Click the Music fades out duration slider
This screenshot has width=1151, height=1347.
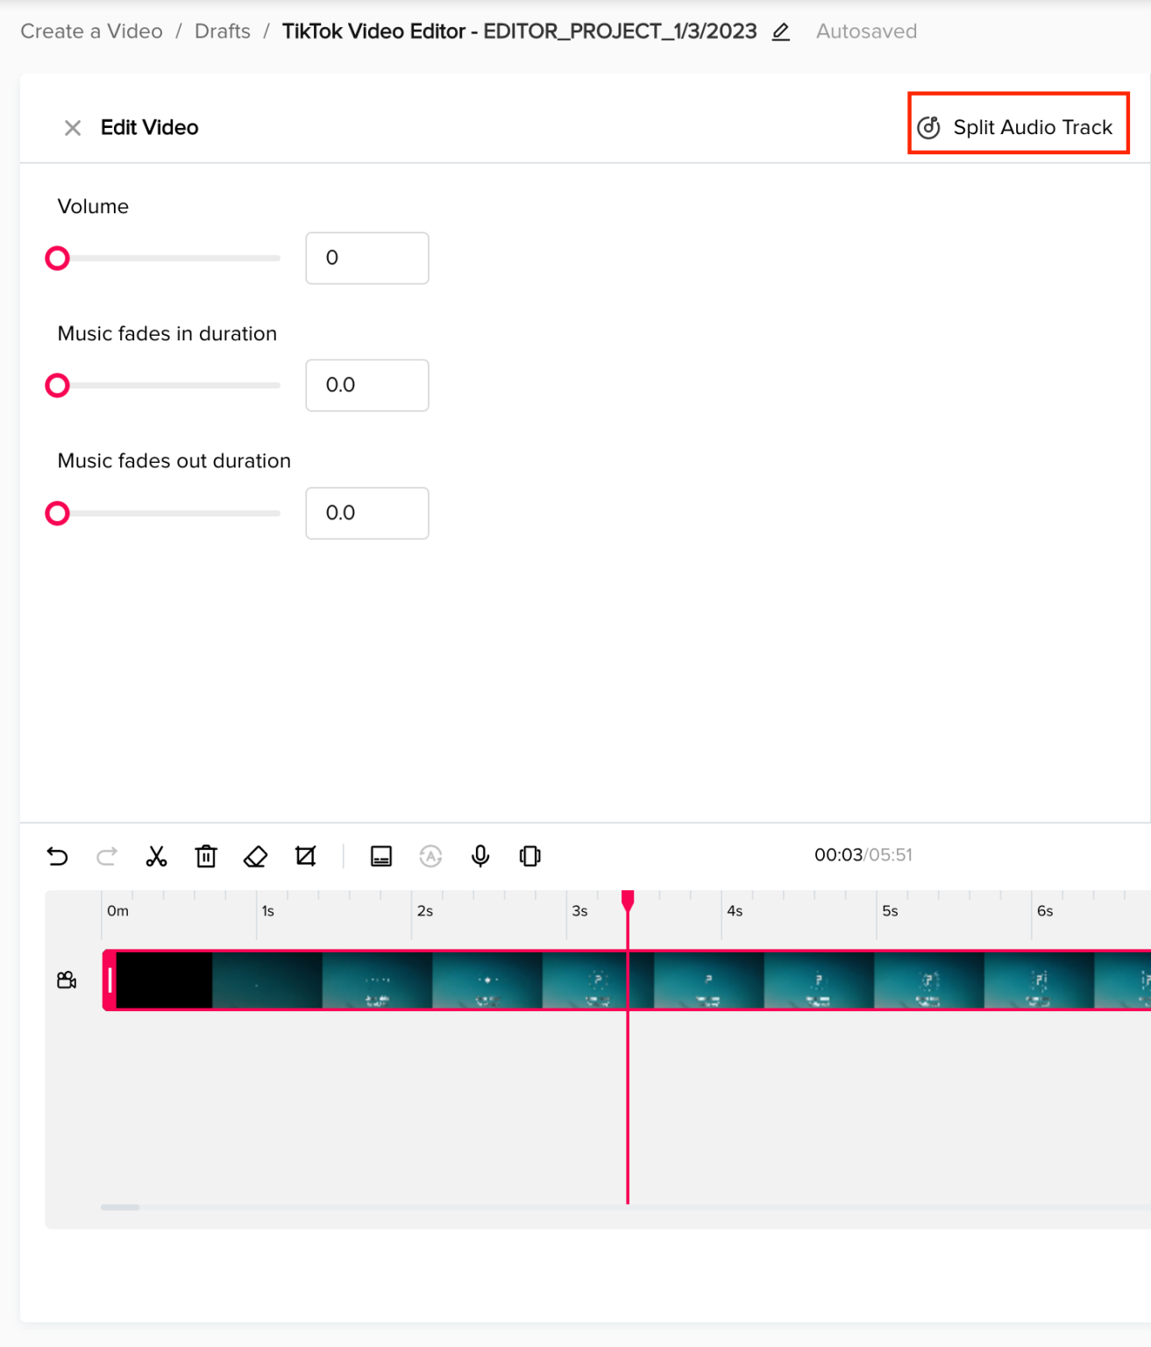(x=163, y=513)
